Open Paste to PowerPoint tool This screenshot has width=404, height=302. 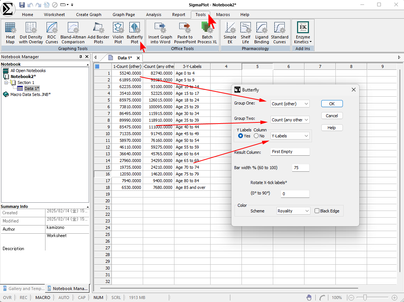click(x=185, y=33)
